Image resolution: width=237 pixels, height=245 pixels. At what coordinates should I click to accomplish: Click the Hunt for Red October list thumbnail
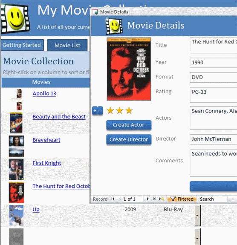coord(16,193)
